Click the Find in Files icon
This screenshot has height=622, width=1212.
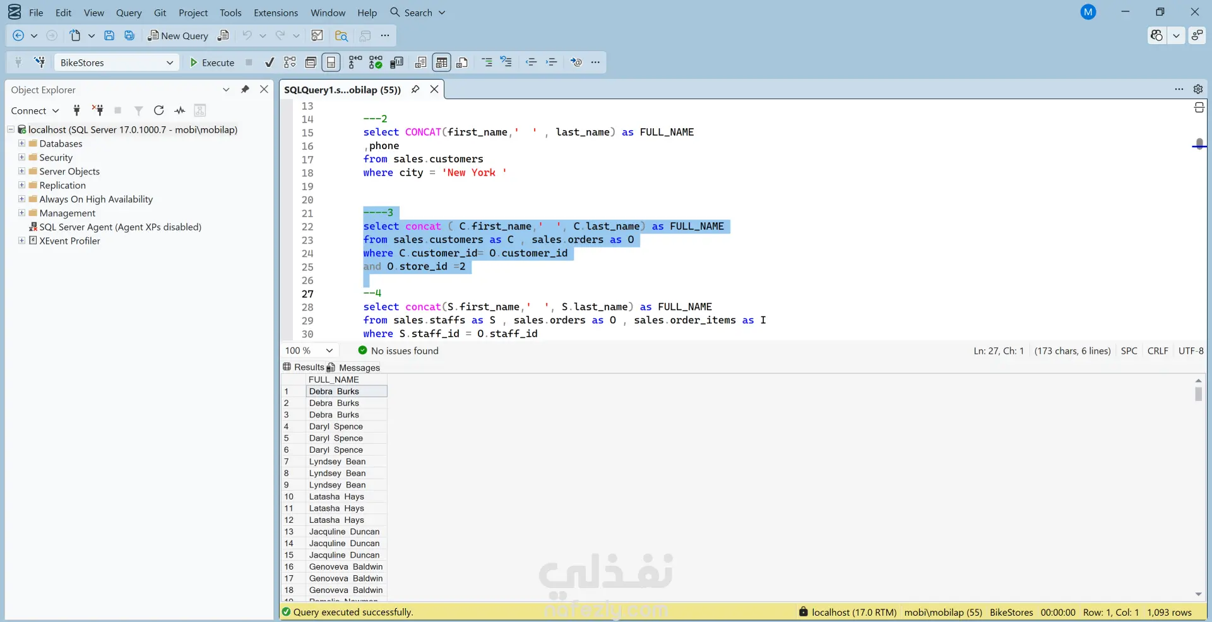[342, 35]
